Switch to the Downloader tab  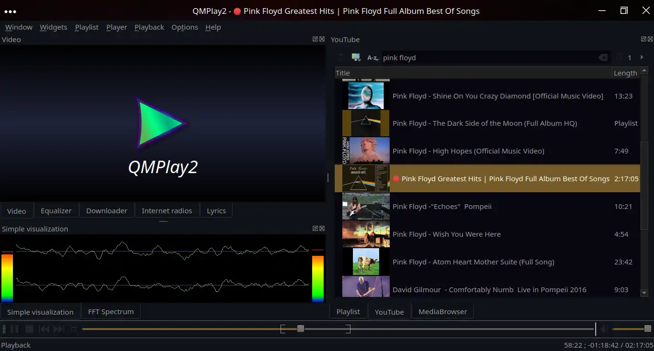[x=107, y=210]
